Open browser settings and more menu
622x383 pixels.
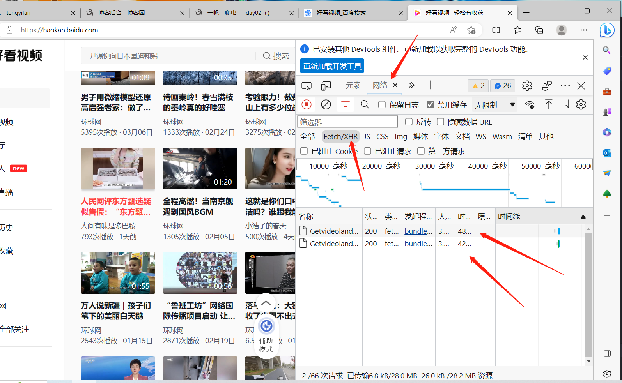584,30
